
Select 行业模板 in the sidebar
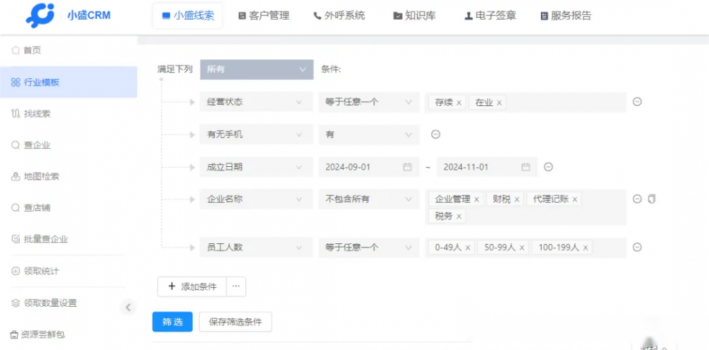pos(69,82)
